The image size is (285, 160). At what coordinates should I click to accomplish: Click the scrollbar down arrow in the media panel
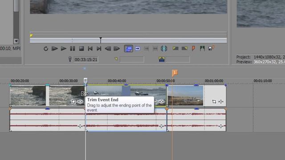[16, 41]
